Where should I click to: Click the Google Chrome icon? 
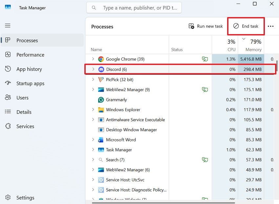(x=101, y=59)
